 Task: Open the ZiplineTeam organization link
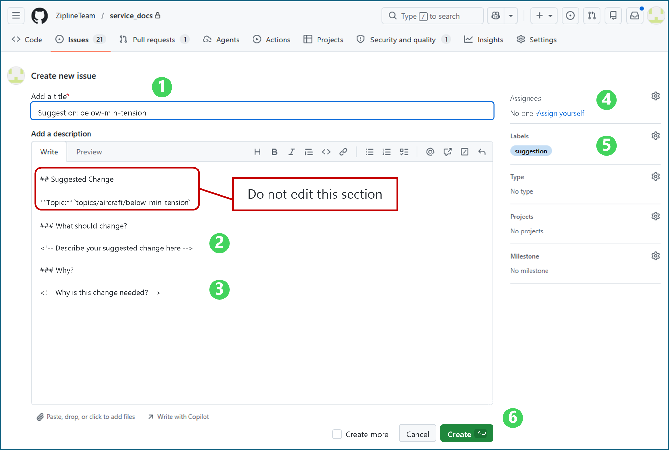[x=75, y=16]
